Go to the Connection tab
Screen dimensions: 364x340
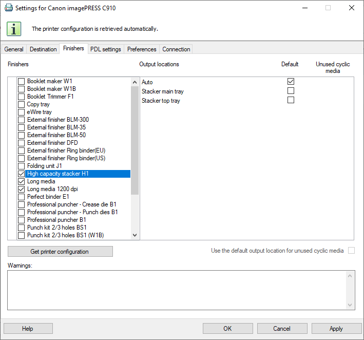pos(176,49)
